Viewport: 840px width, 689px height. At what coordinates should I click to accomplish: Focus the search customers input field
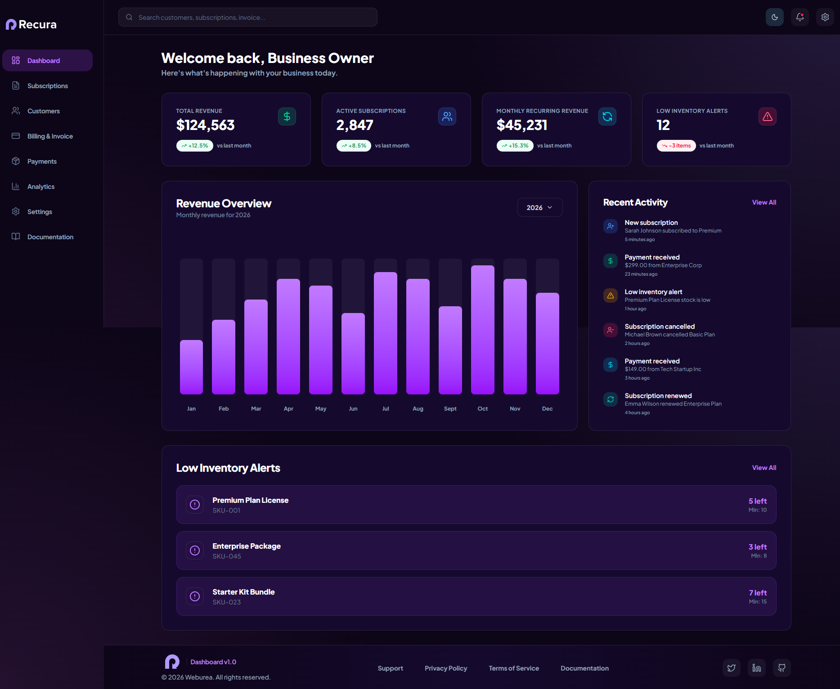pos(248,17)
